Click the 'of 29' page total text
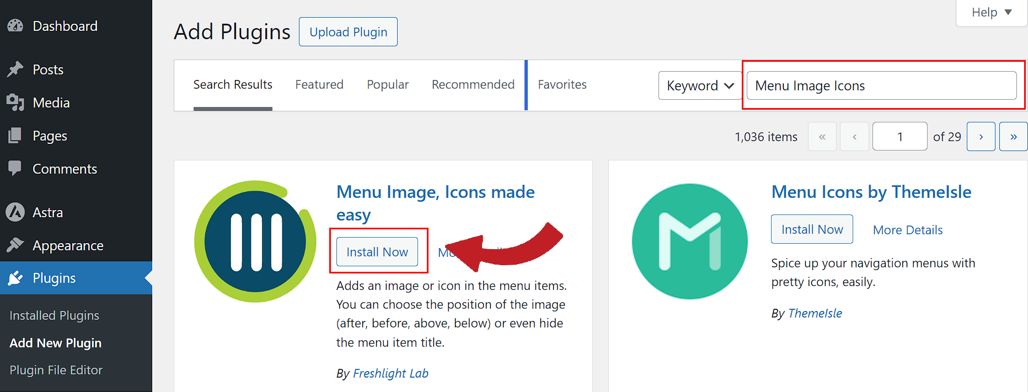Screen dimensions: 1028x392 [947, 137]
